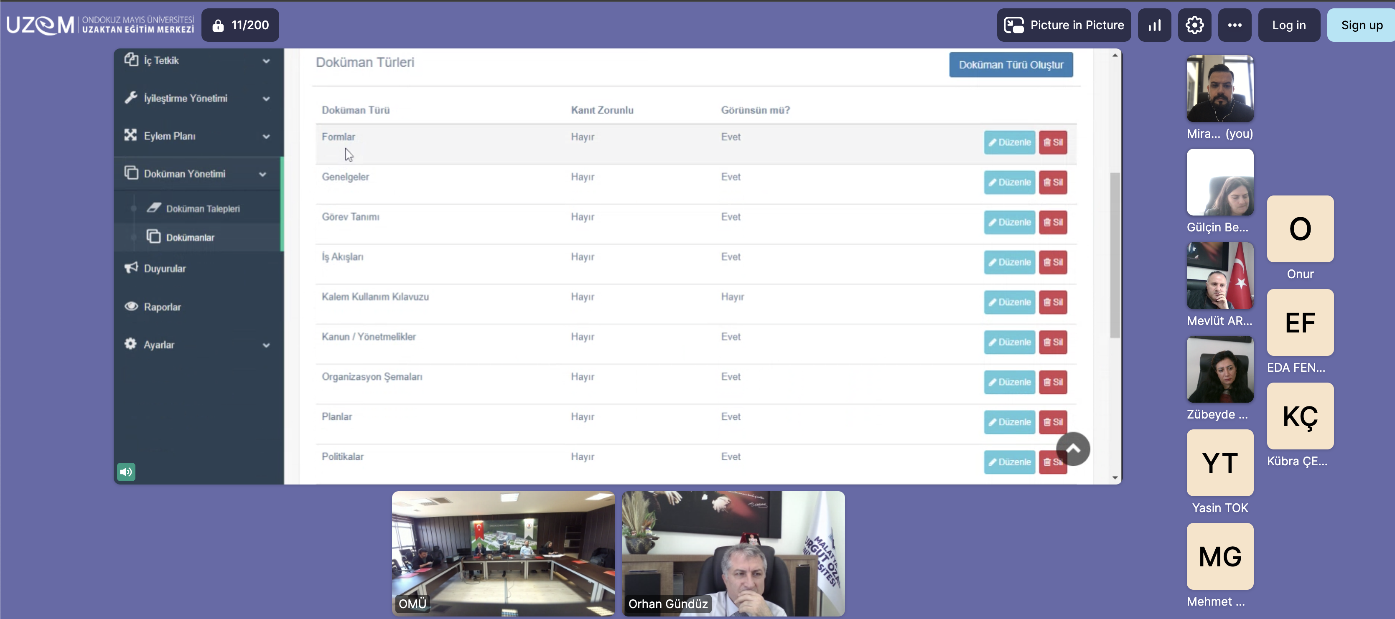1395x619 pixels.
Task: Select Orhan Gündüz video thumbnail
Action: pos(733,553)
